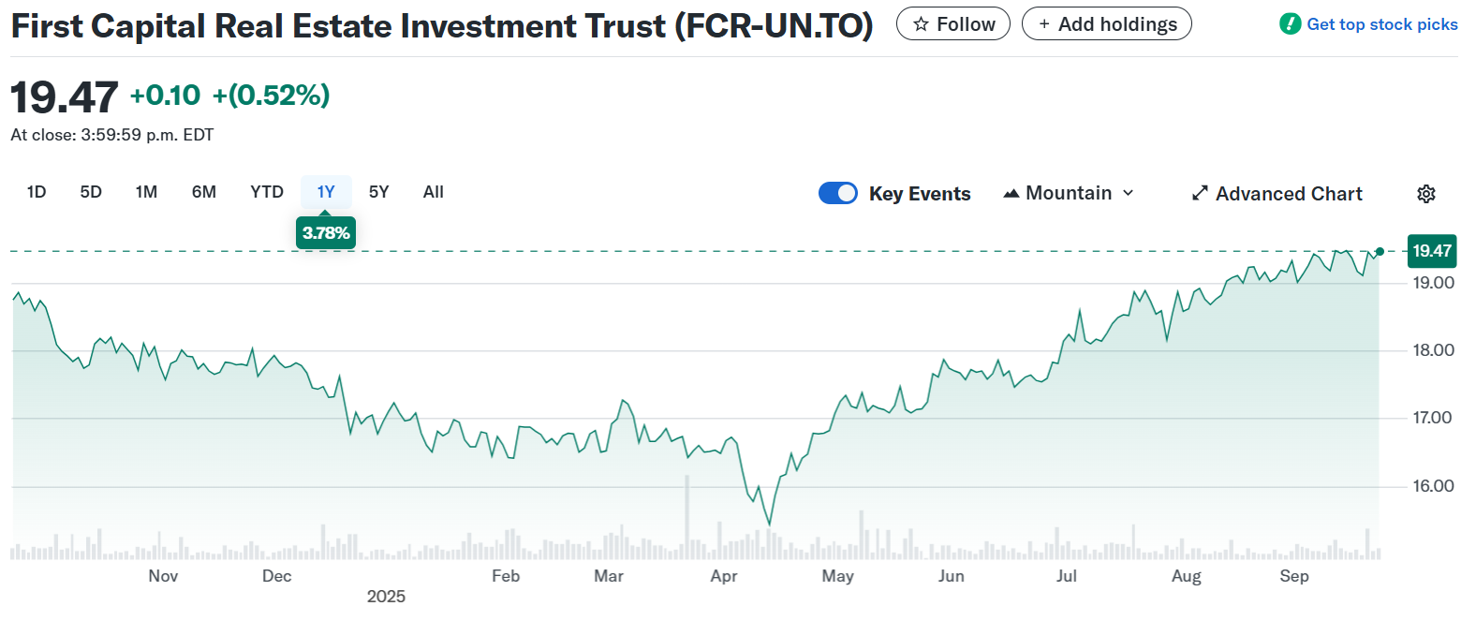This screenshot has height=621, width=1476.
Task: Click the star icon in Follow button
Action: coord(922,24)
